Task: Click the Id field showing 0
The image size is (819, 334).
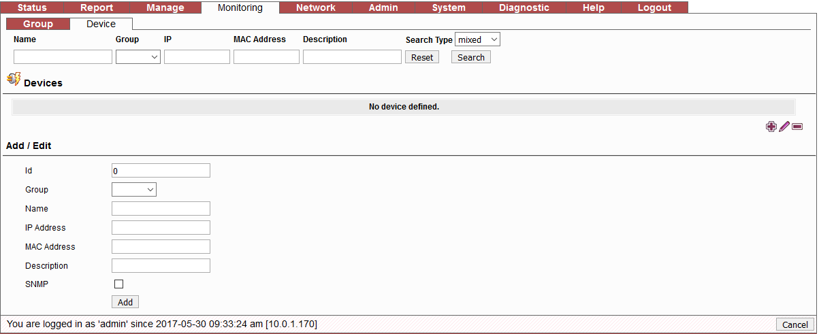Action: coord(161,171)
